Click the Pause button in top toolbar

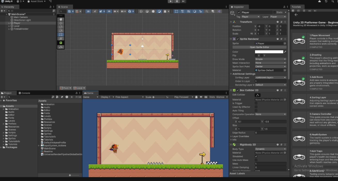pos(177,2)
